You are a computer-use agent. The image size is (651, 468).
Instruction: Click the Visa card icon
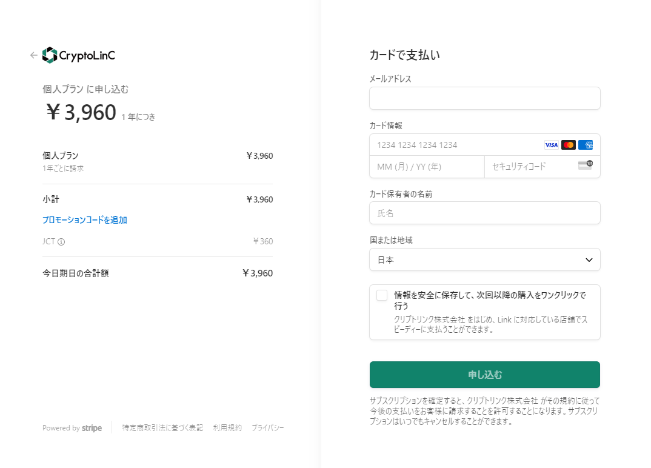pyautogui.click(x=552, y=145)
